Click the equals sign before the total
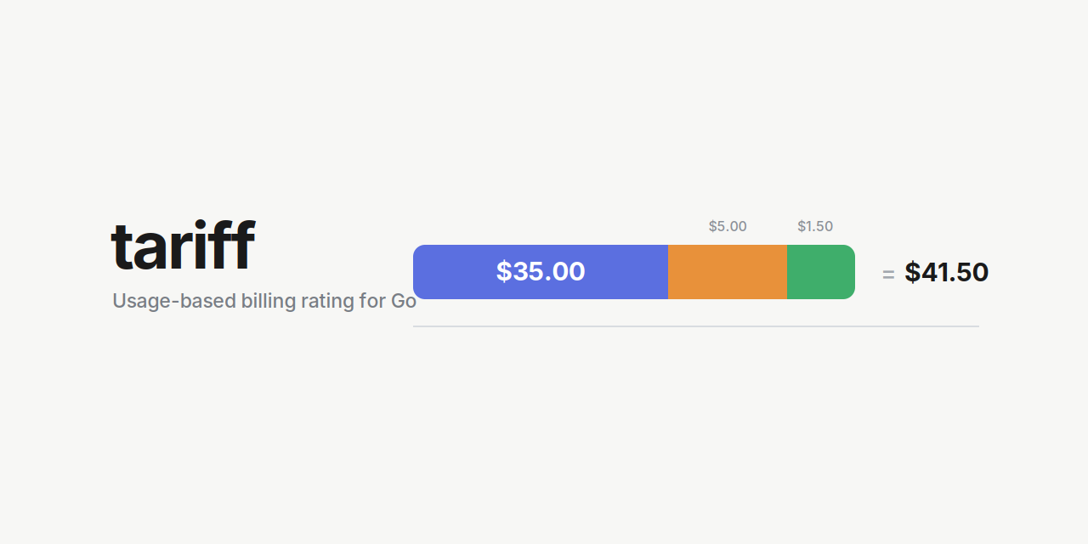The height and width of the screenshot is (544, 1088). click(x=888, y=275)
